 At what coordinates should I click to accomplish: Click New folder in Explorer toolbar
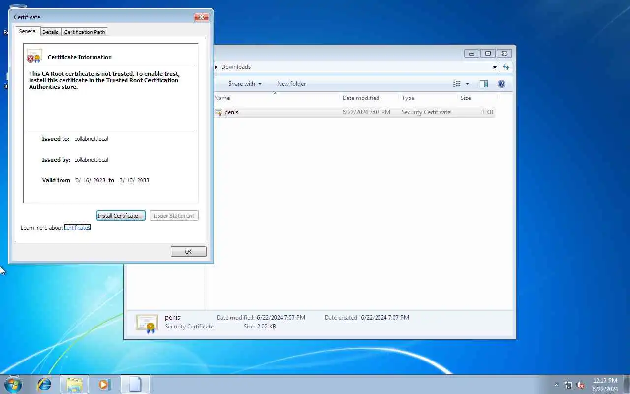pos(291,84)
